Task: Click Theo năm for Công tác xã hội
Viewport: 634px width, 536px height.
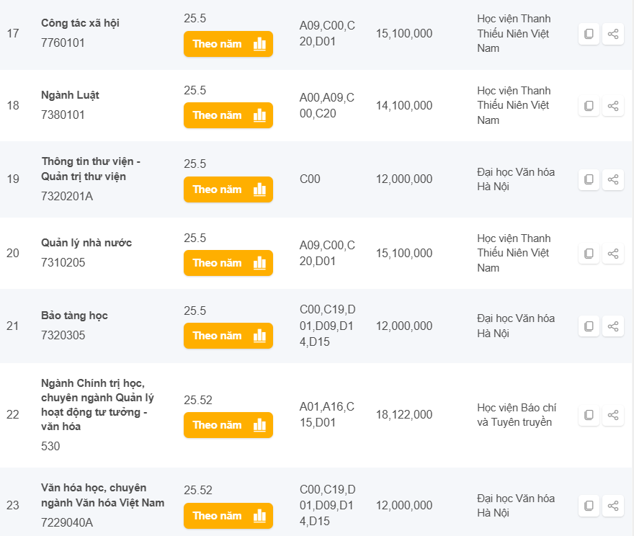Action: tap(228, 44)
